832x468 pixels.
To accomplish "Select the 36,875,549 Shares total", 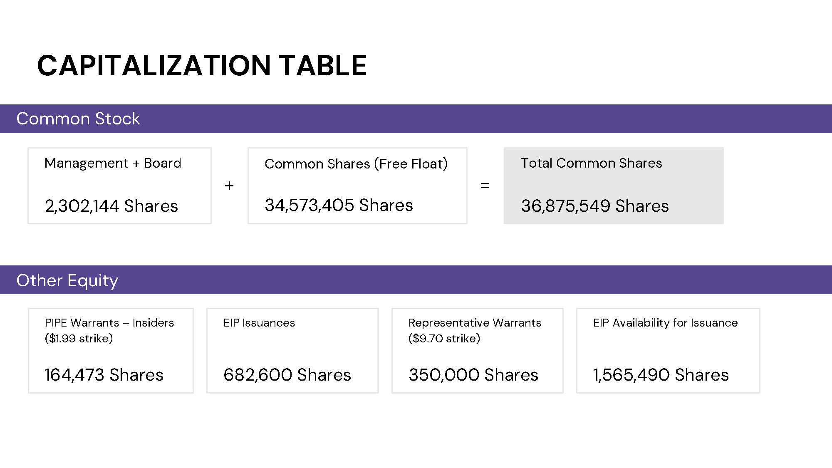I will (x=594, y=206).
